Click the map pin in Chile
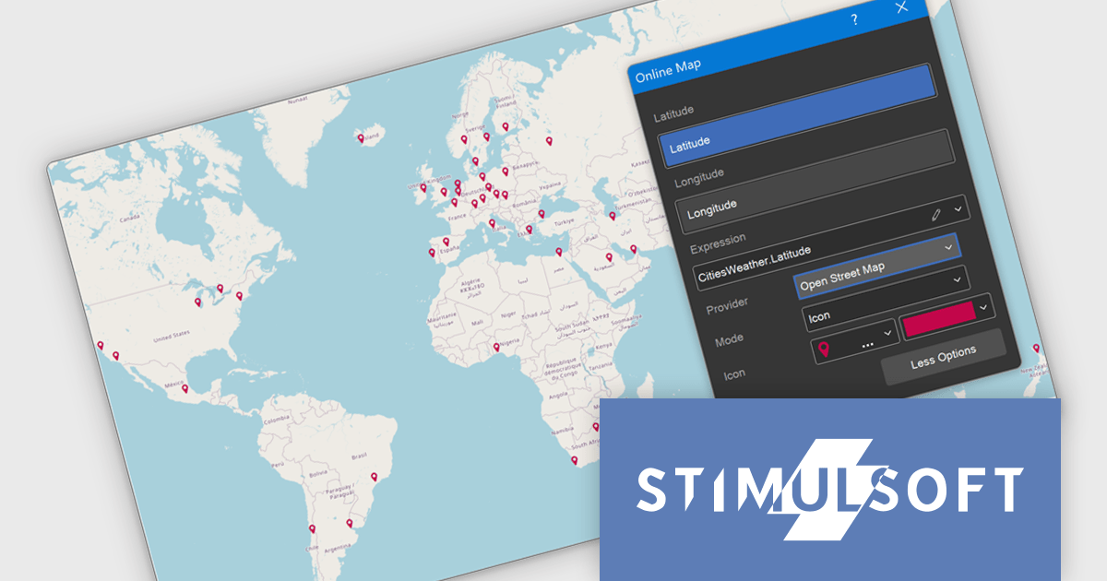The image size is (1107, 581). click(x=312, y=529)
